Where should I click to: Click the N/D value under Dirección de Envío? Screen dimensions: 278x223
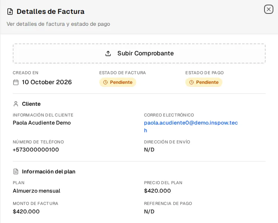[x=149, y=150]
